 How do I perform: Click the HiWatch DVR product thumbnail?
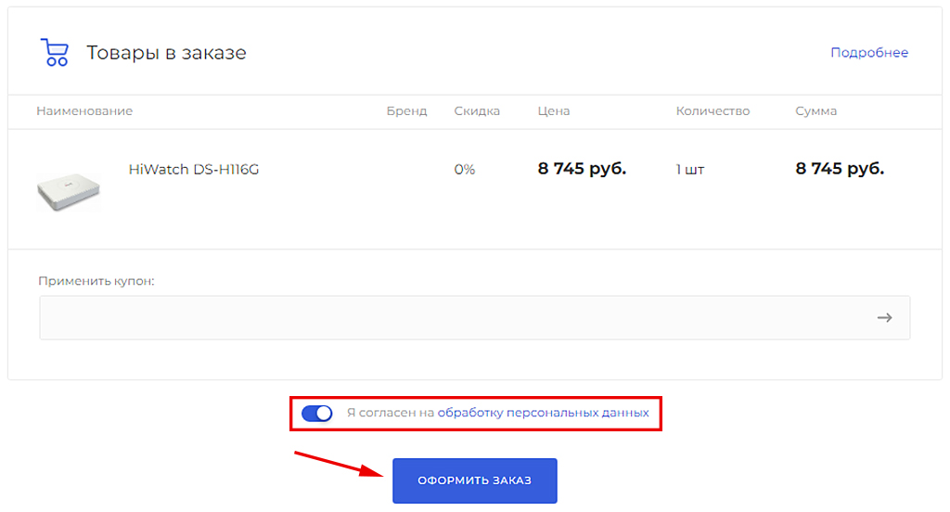click(x=69, y=191)
